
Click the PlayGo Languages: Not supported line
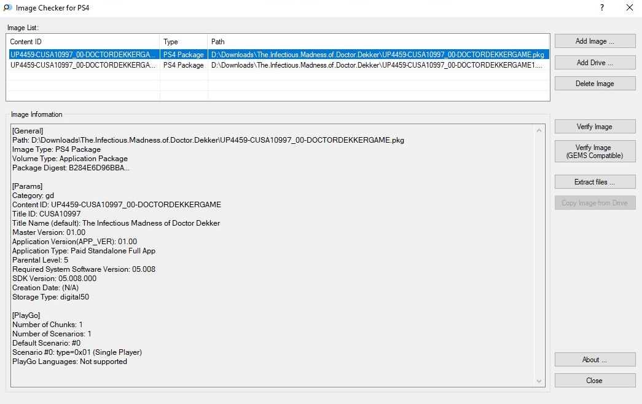tap(69, 362)
